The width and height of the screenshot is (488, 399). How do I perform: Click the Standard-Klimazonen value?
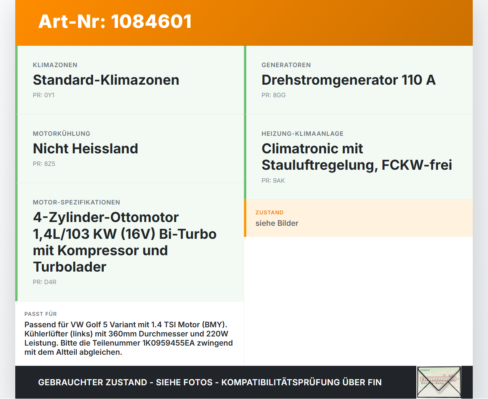106,80
